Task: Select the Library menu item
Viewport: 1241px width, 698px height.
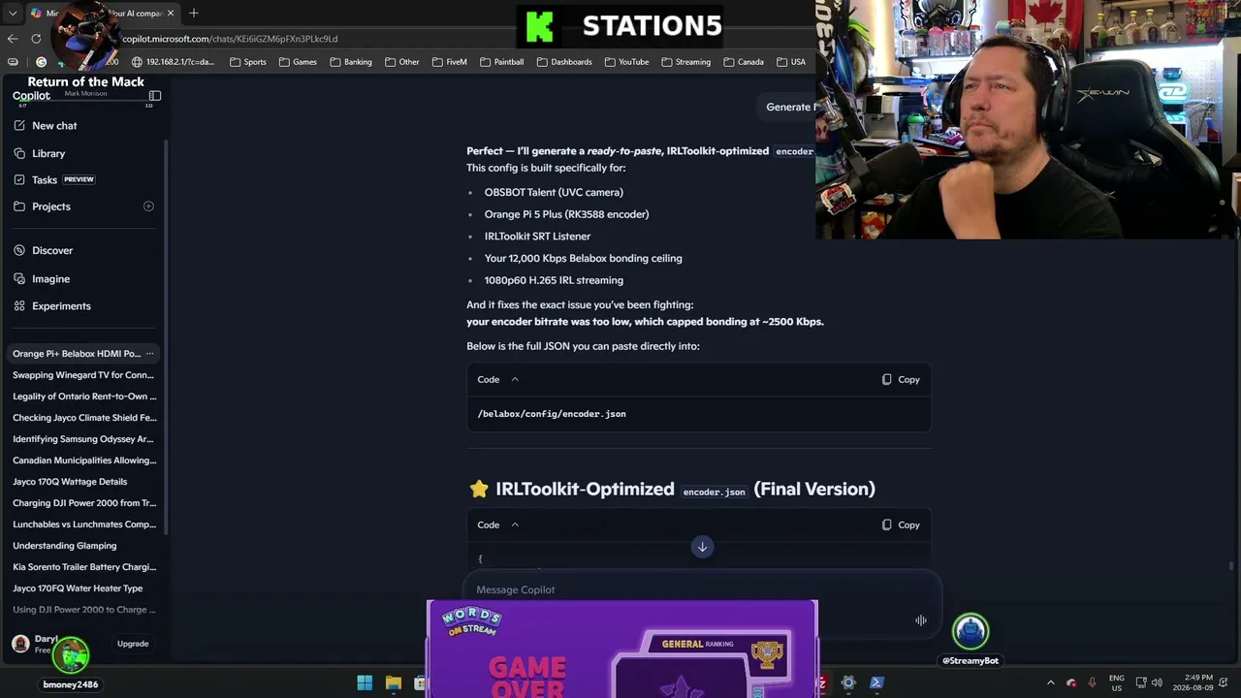Action: 48,153
